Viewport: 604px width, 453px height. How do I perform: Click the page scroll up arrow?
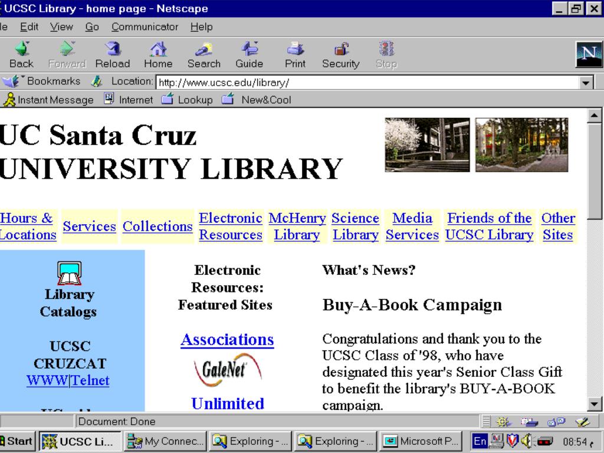[x=595, y=115]
